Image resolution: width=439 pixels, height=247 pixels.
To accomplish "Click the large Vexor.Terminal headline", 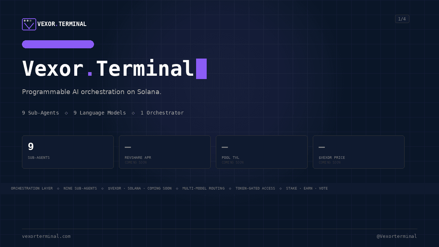I will click(x=108, y=69).
